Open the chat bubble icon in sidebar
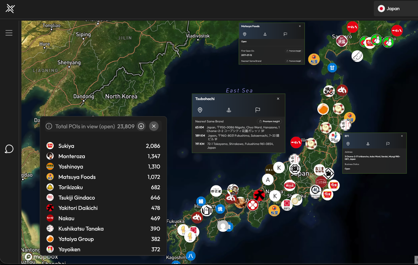 click(9, 149)
